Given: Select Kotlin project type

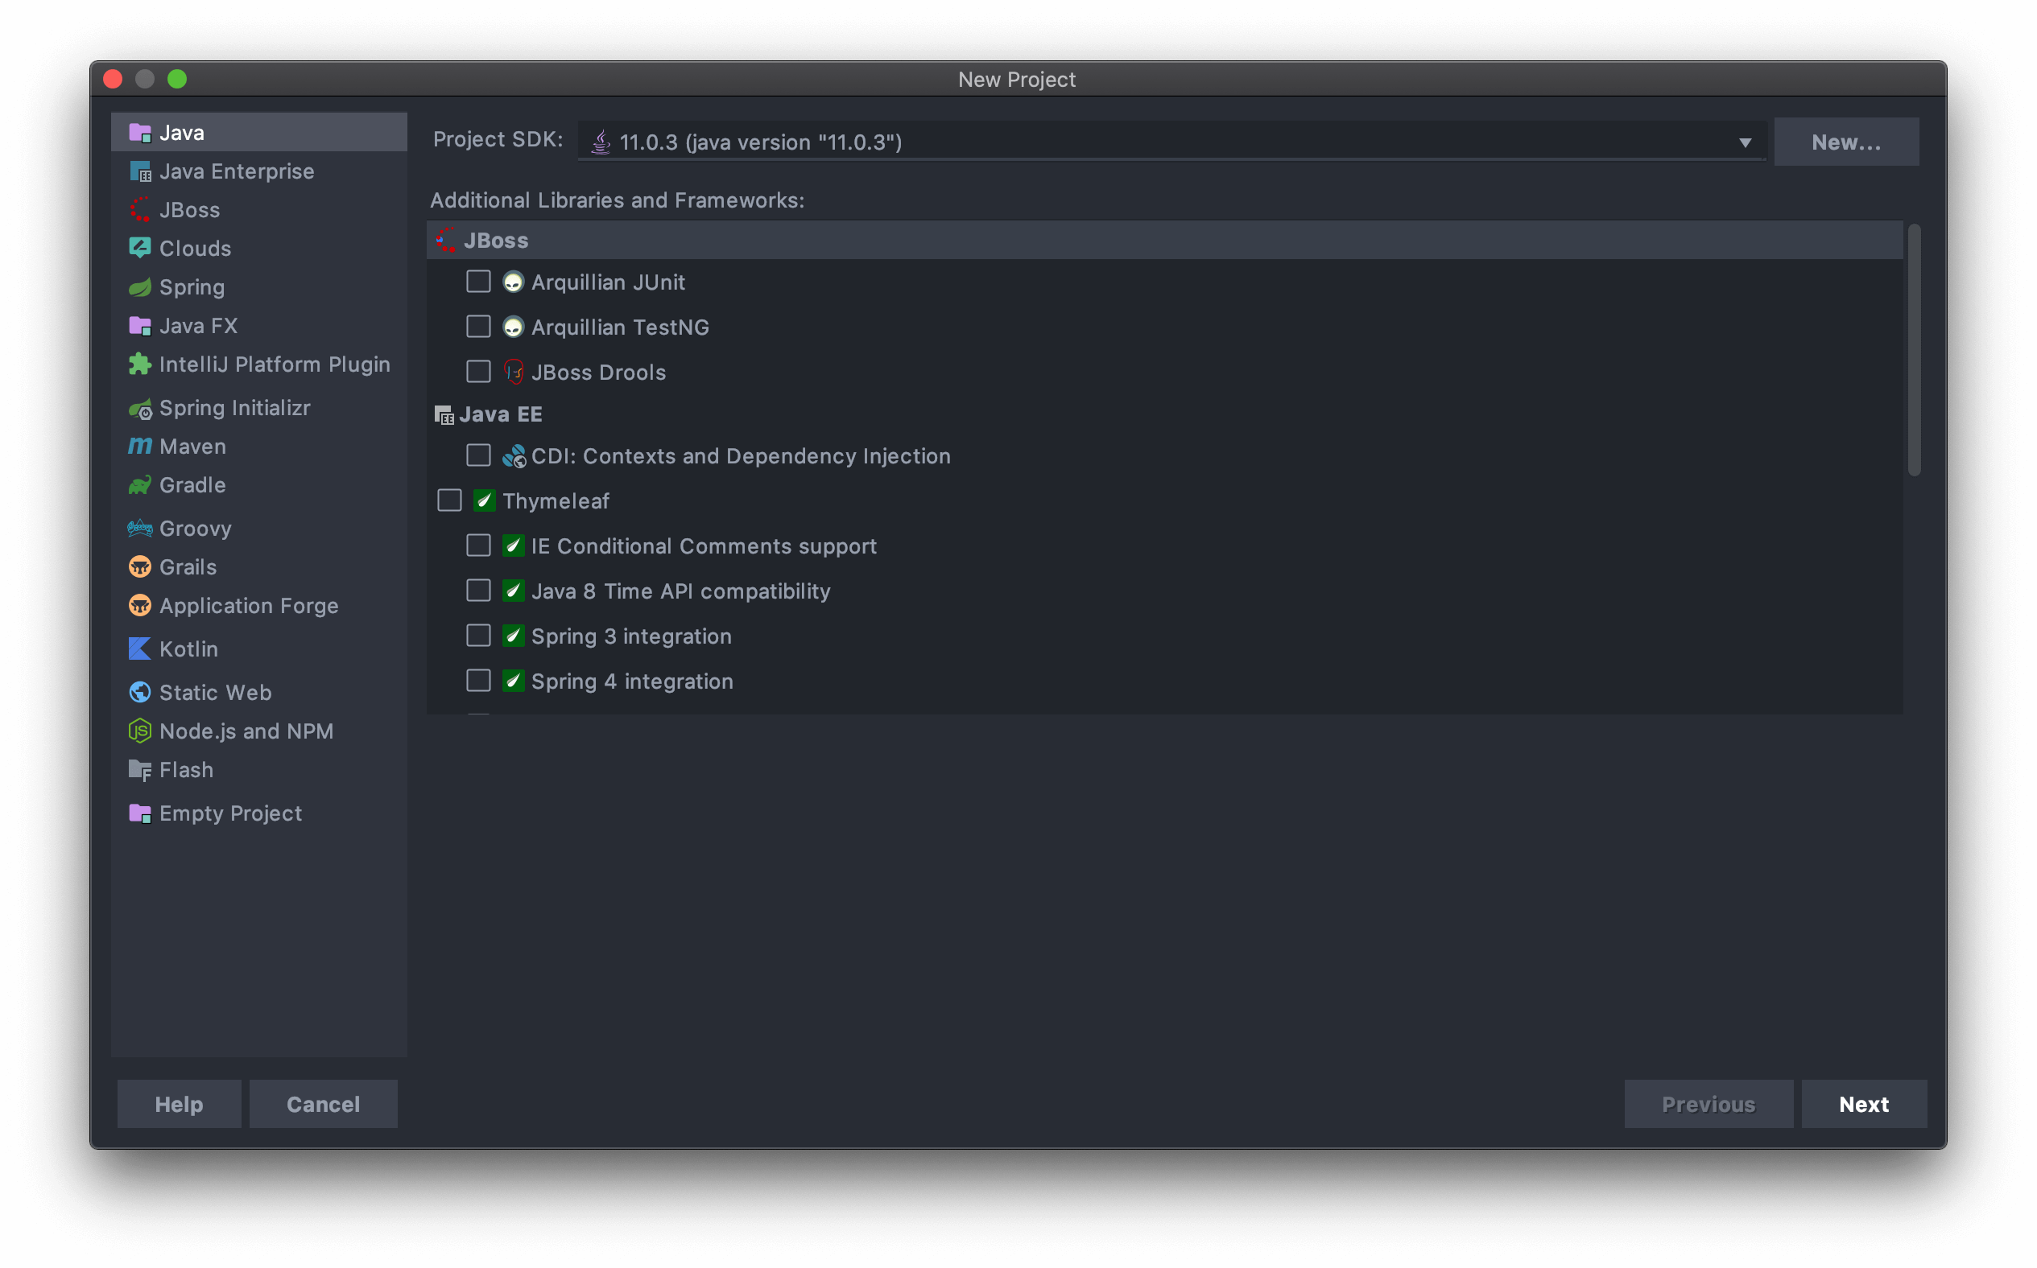Looking at the screenshot, I should [x=259, y=649].
